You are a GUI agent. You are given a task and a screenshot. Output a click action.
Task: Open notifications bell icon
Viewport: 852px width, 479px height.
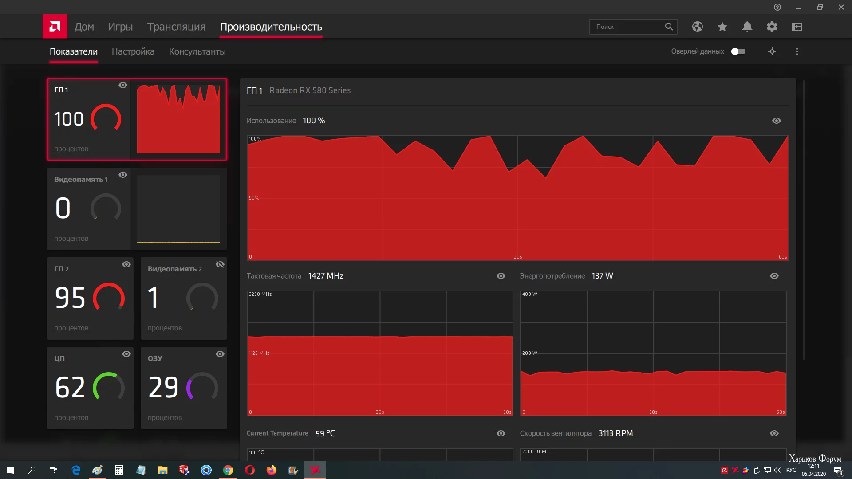[747, 27]
